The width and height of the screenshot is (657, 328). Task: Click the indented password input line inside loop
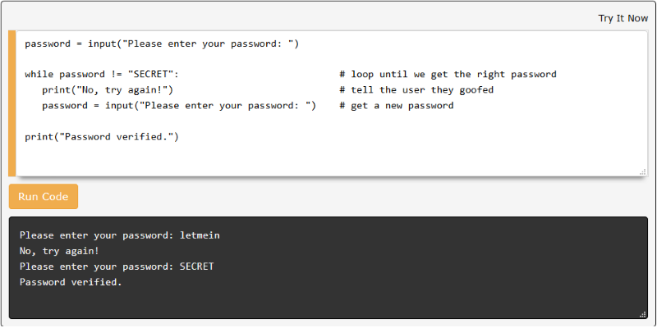(178, 105)
